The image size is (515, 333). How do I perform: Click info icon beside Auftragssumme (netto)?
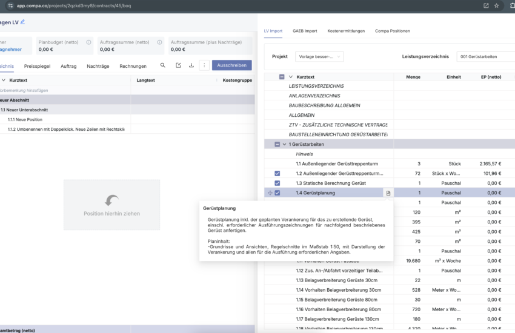point(159,42)
